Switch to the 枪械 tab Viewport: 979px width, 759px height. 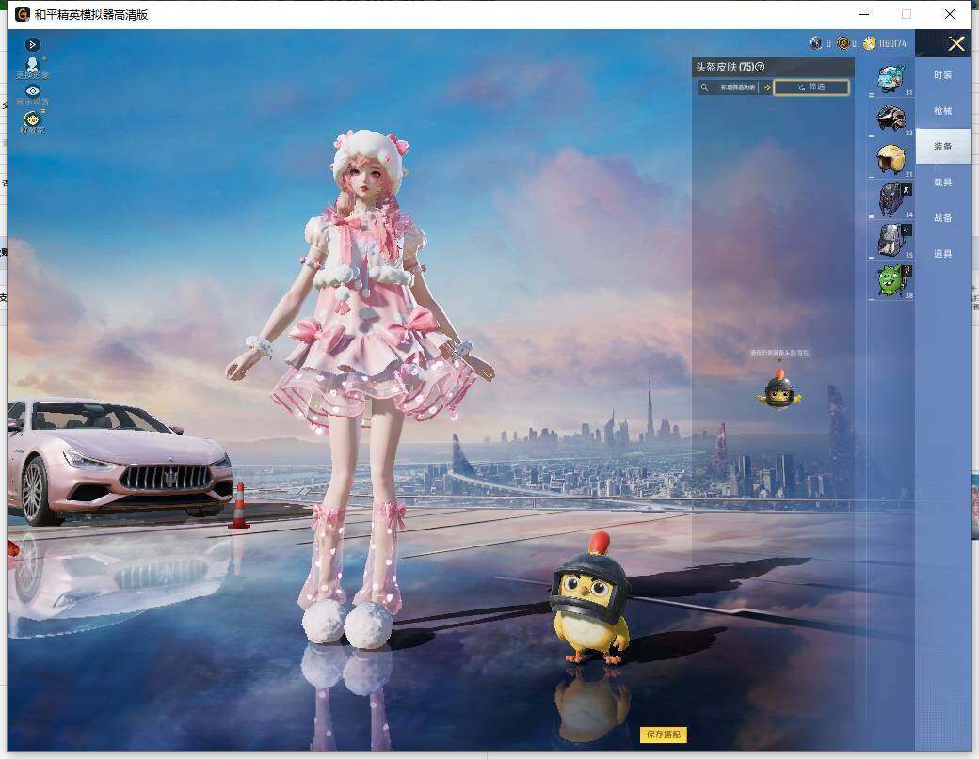click(x=943, y=111)
